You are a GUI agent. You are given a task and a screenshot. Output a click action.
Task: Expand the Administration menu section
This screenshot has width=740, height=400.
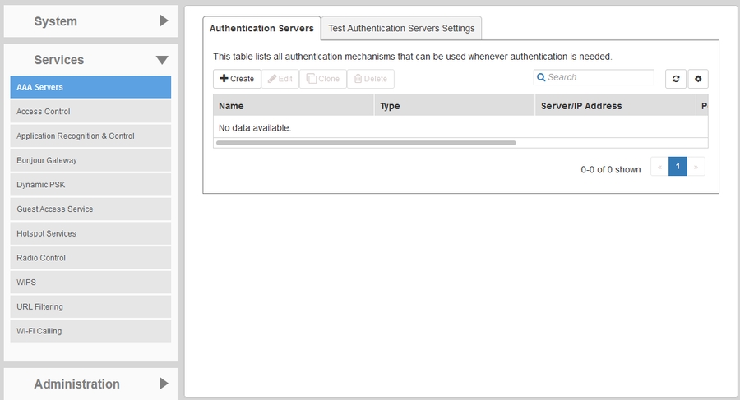[90, 384]
